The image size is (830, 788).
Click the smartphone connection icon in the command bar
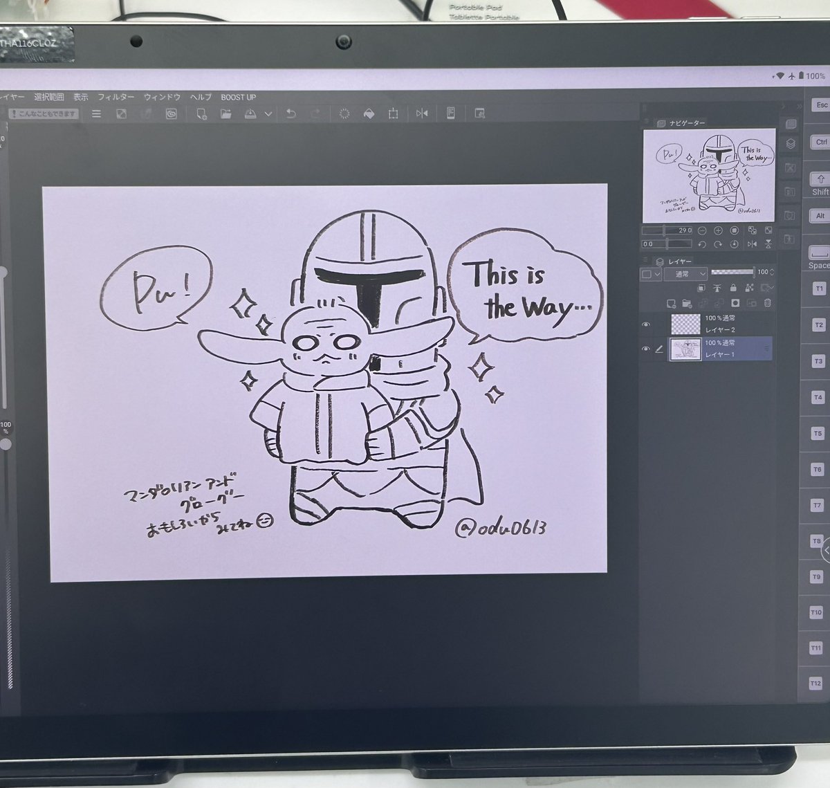pos(451,114)
